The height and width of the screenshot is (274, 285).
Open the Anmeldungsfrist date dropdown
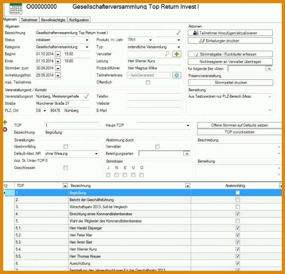tap(58, 75)
